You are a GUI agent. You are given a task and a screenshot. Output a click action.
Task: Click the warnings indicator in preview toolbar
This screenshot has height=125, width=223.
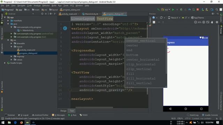[x=217, y=22]
